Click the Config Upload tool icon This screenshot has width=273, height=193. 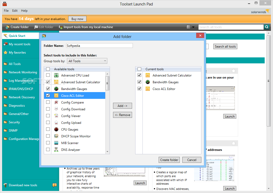(x=56, y=123)
